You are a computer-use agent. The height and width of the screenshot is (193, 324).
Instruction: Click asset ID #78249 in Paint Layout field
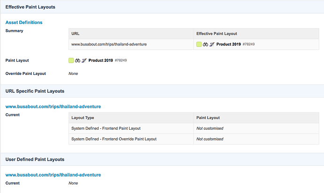121,60
